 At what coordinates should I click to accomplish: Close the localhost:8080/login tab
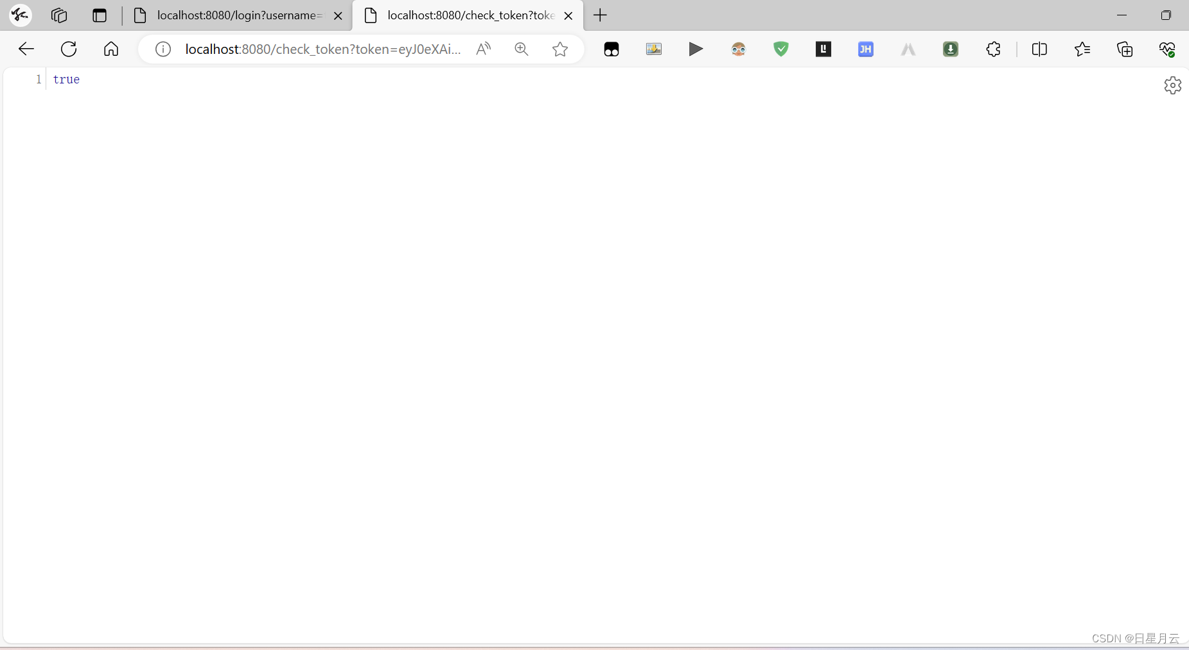click(338, 15)
